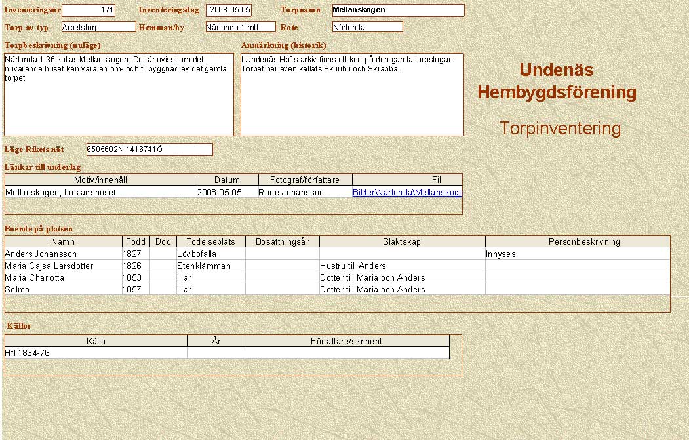Open the Bilder\Narlunda\Mellanskogen file link
This screenshot has width=689, height=440.
407,193
